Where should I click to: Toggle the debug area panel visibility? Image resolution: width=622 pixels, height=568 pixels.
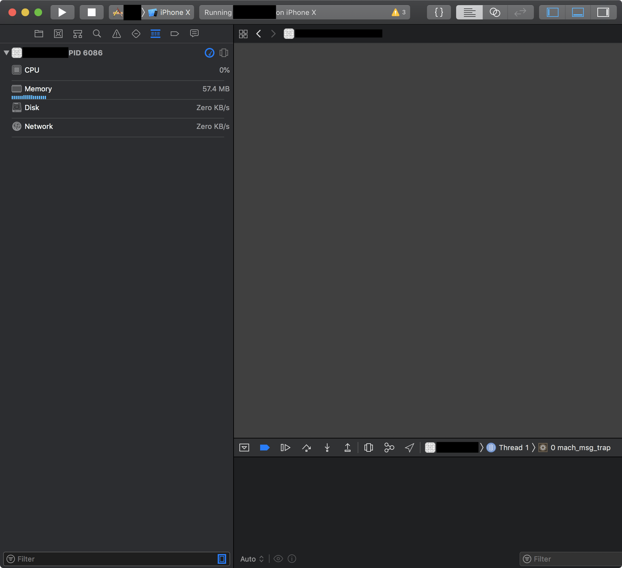pos(578,12)
